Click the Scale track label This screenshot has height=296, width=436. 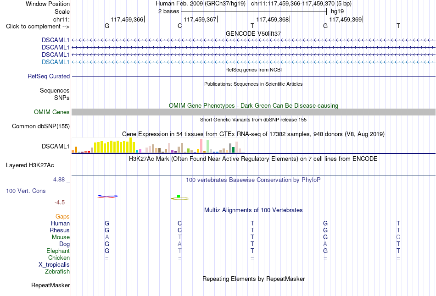(x=62, y=11)
